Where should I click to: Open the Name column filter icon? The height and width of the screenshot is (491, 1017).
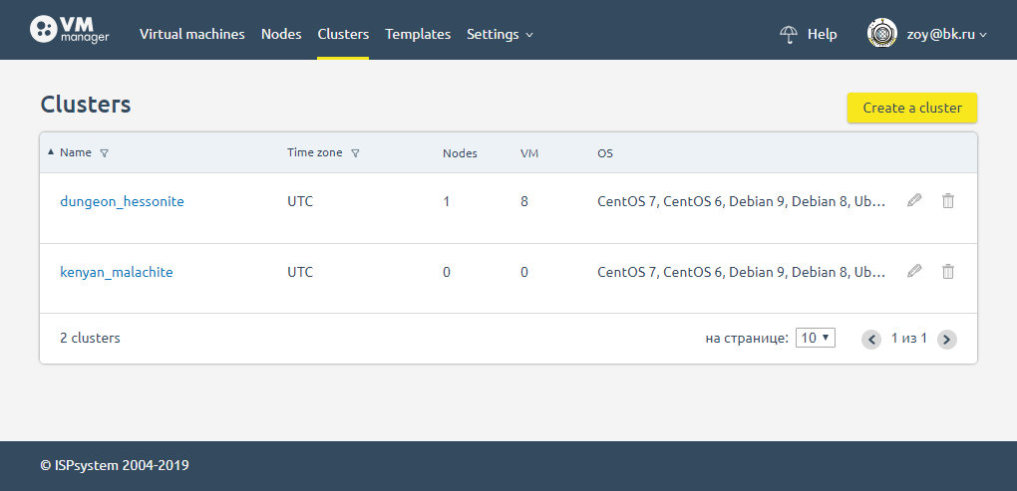click(105, 153)
